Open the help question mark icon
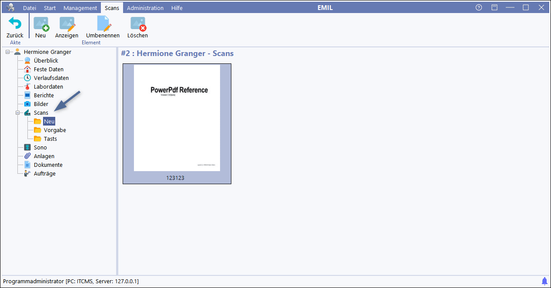The image size is (551, 288). tap(479, 7)
